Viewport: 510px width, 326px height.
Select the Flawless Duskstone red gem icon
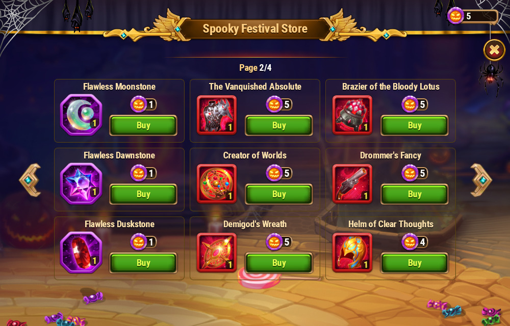click(x=81, y=253)
